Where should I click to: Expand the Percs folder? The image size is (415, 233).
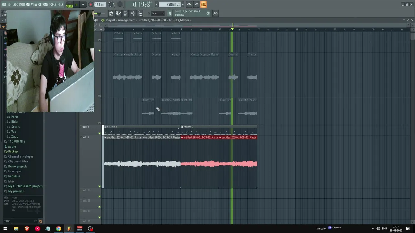click(x=15, y=117)
